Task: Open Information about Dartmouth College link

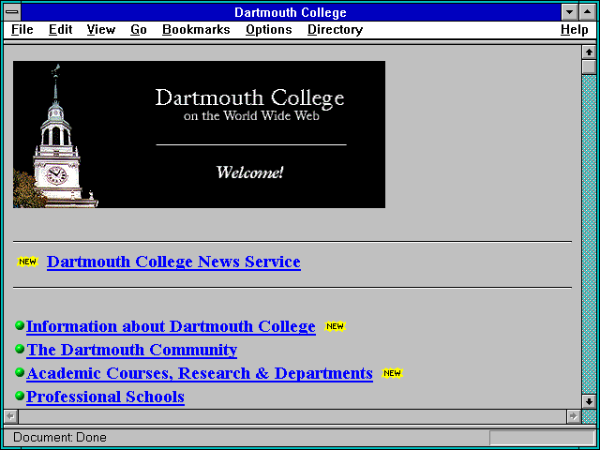Action: point(171,327)
